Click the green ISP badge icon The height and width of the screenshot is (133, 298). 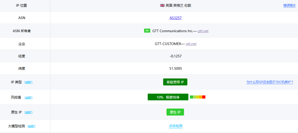pyautogui.click(x=147, y=31)
